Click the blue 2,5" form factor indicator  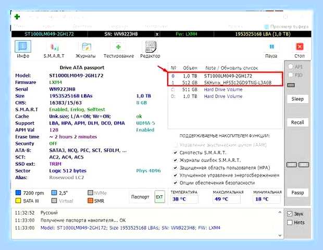54,193
